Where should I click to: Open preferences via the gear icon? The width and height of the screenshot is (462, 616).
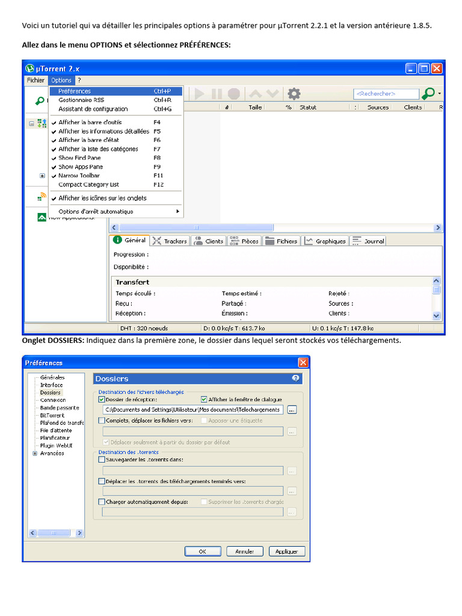point(294,94)
